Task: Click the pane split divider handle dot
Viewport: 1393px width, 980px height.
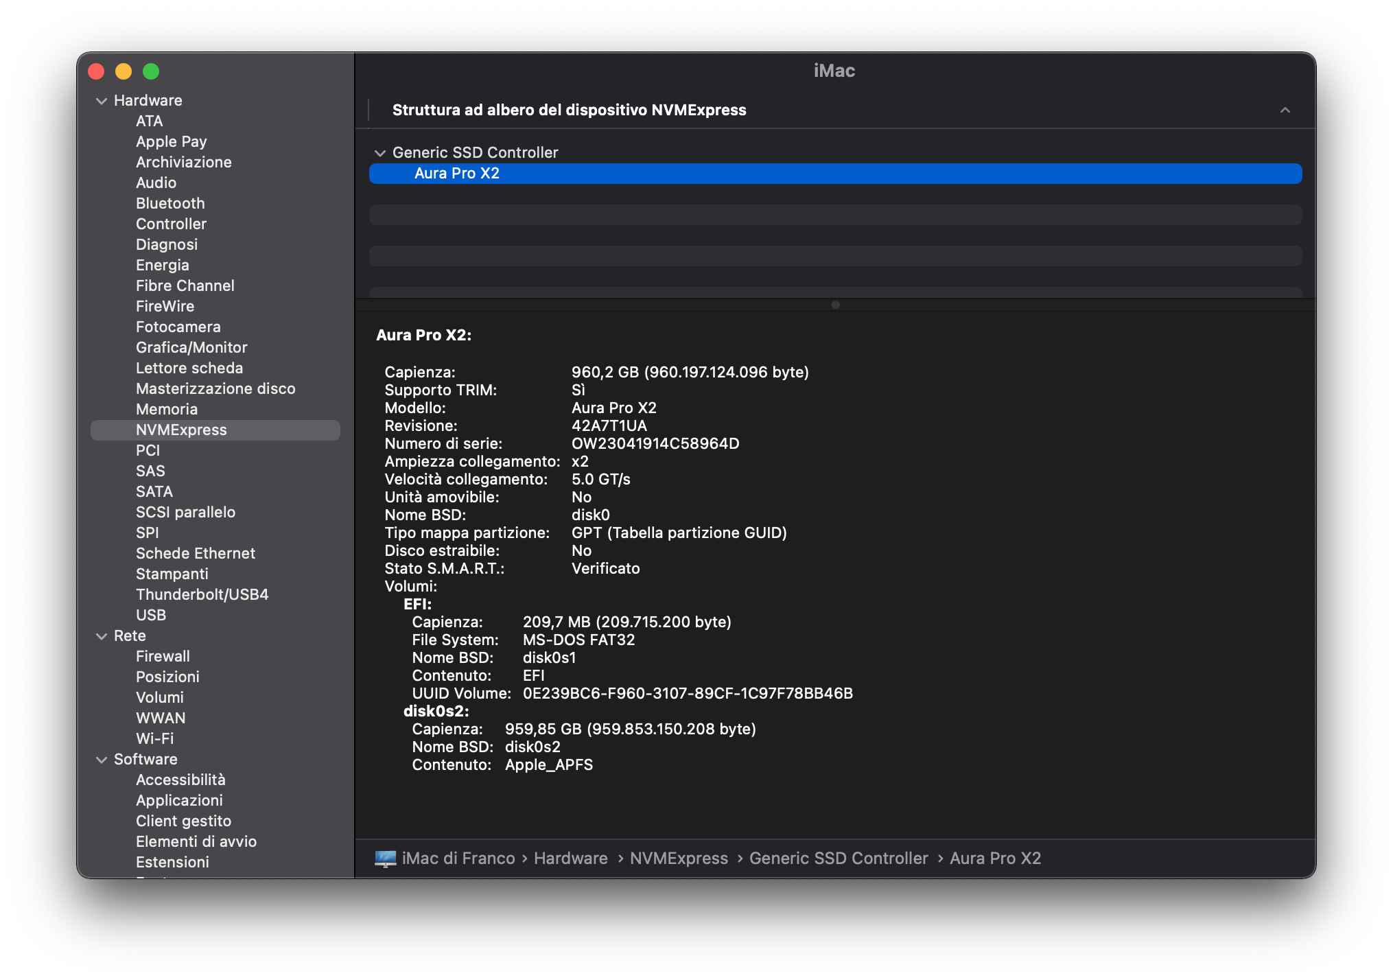Action: coord(836,305)
